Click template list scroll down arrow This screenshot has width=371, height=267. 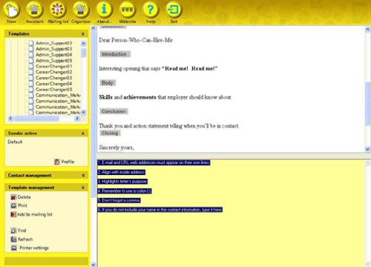(x=83, y=112)
